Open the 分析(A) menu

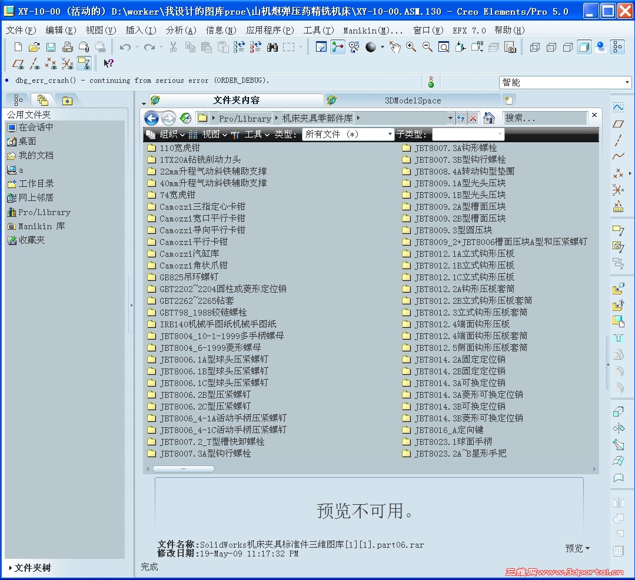[181, 31]
